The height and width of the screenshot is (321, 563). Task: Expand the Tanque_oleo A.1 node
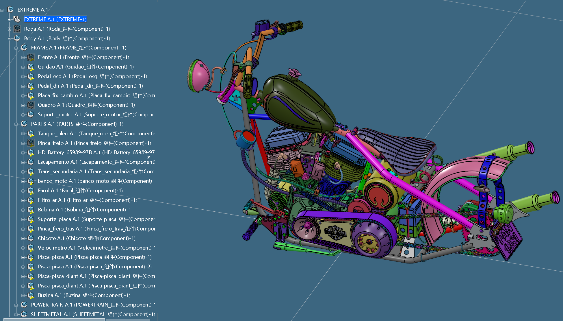tap(23, 134)
